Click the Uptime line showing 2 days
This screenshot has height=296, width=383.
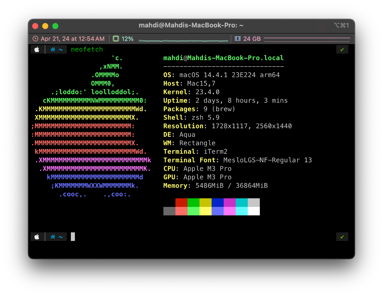coord(226,101)
